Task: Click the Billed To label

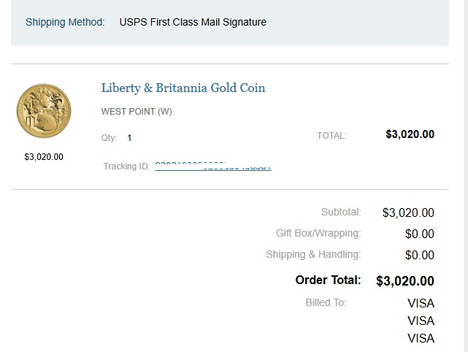Action: [x=326, y=302]
